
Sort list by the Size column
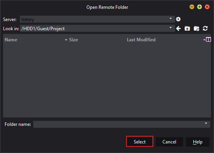pyautogui.click(x=73, y=40)
